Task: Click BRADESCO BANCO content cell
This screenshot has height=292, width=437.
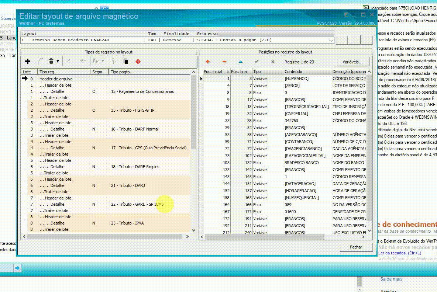Action: [308, 163]
